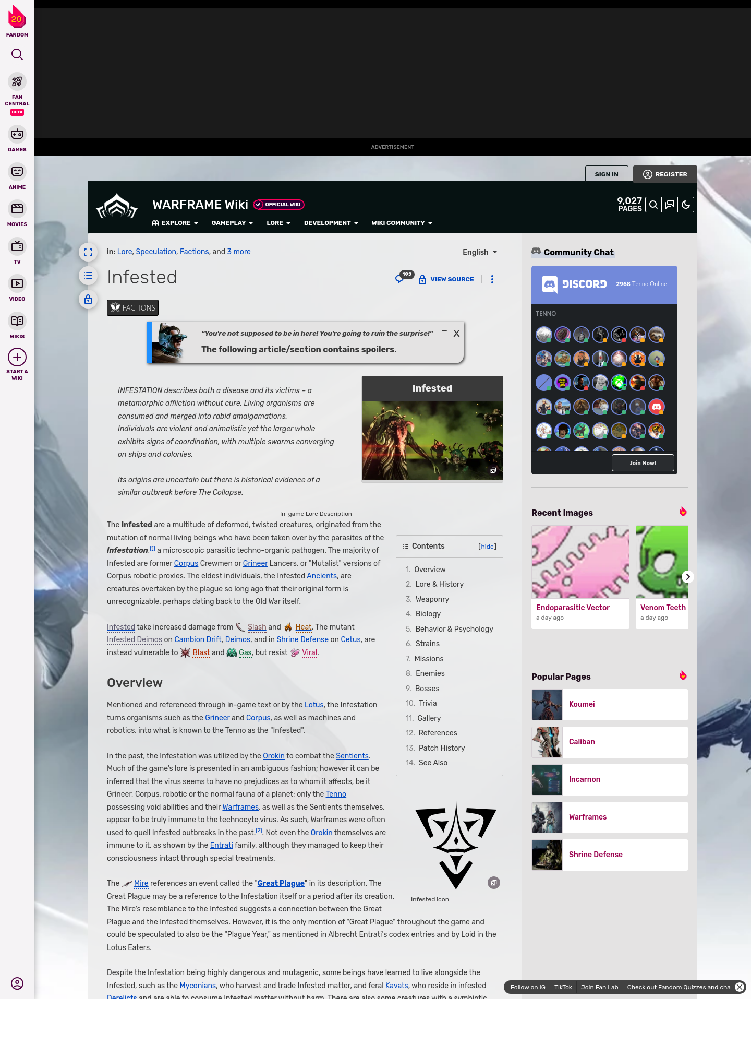Viewport: 751px width, 1044px height.
Task: Follow the Corpus link in the intro
Action: pos(186,563)
